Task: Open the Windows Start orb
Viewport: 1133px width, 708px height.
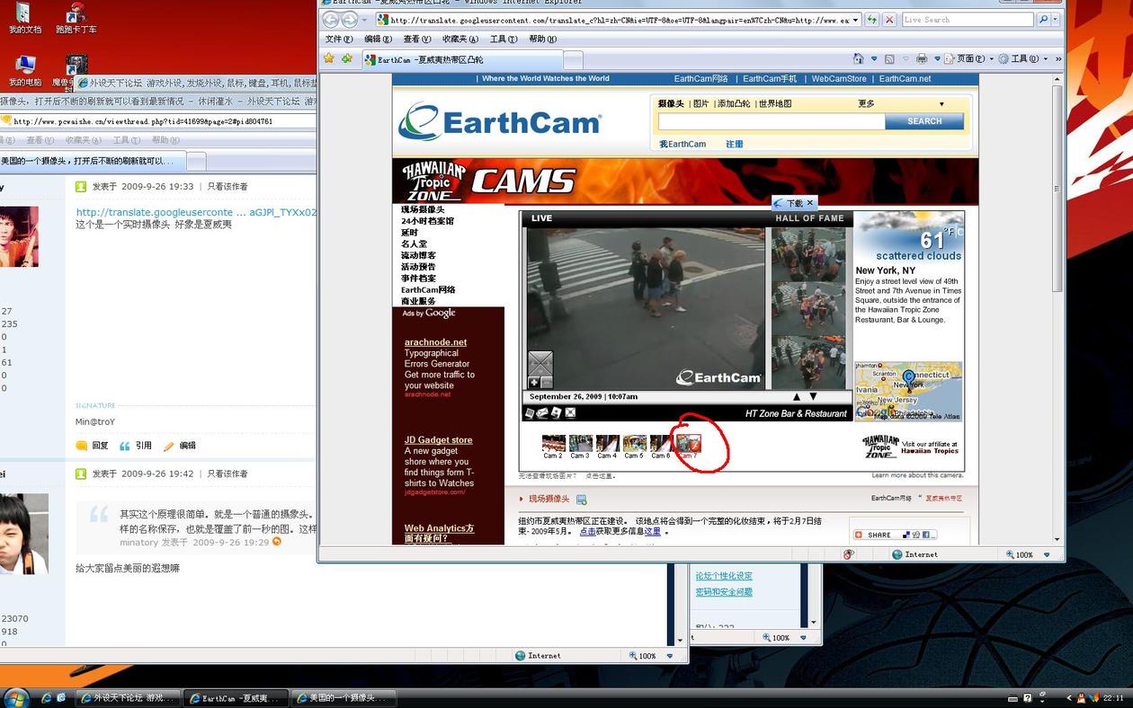Action: point(16,698)
